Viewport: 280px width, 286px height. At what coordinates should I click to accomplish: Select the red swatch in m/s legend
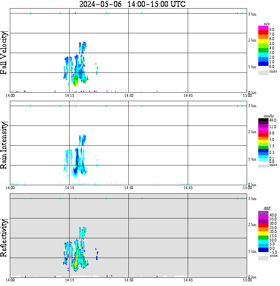point(263,32)
